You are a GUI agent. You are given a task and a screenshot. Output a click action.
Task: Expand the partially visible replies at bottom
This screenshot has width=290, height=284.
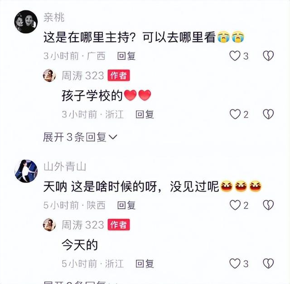pos(80,282)
